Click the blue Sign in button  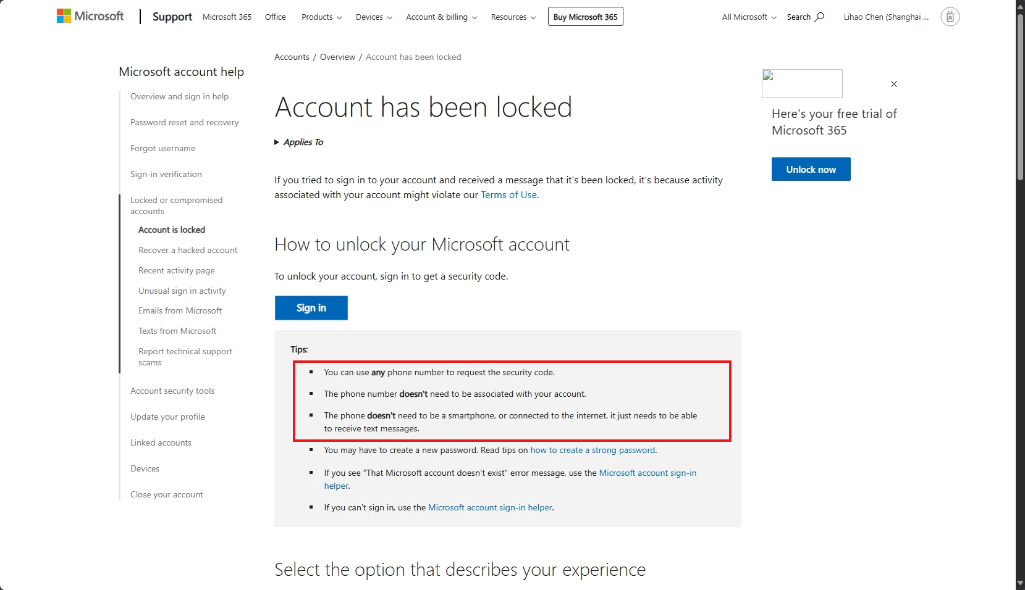(x=311, y=308)
